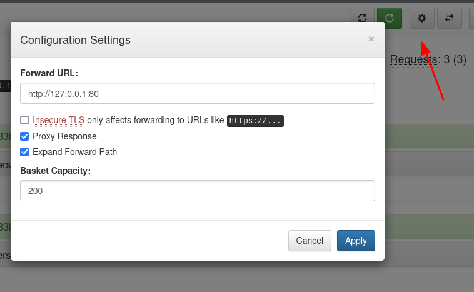Click the https://... code badge
Image resolution: width=474 pixels, height=292 pixels.
pos(255,121)
